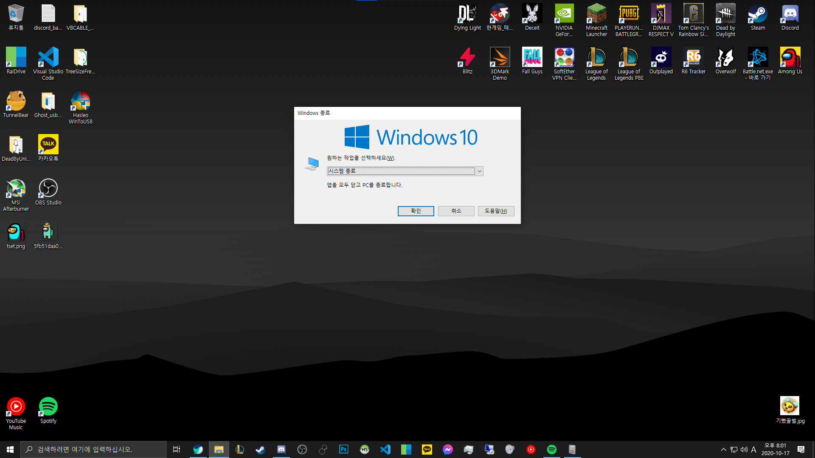
Task: Select the 5fb51daa0... image file
Action: pos(48,236)
